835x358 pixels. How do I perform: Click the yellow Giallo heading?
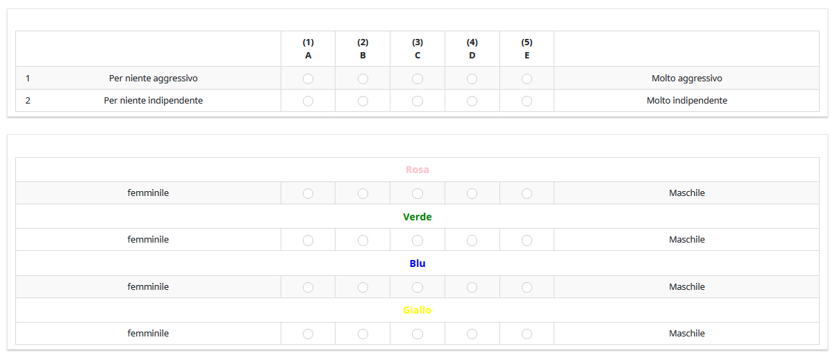click(418, 310)
